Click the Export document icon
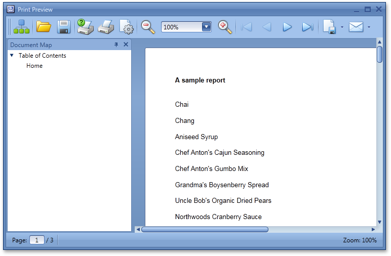The height and width of the screenshot is (256, 391). 330,27
